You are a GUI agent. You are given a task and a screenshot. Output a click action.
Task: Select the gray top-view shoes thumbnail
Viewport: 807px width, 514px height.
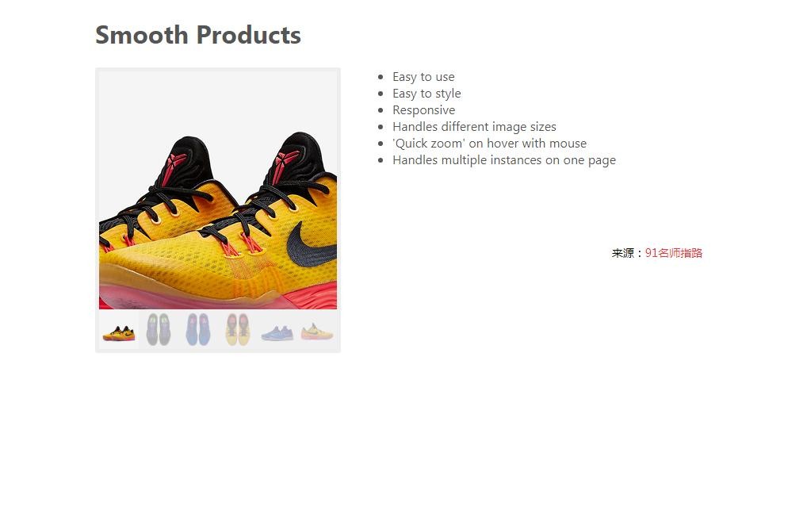click(159, 330)
